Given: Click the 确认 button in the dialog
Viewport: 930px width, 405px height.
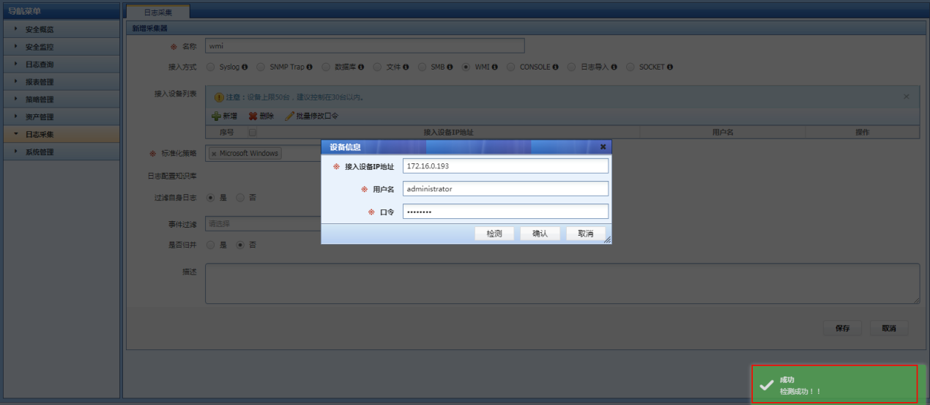Looking at the screenshot, I should [540, 234].
